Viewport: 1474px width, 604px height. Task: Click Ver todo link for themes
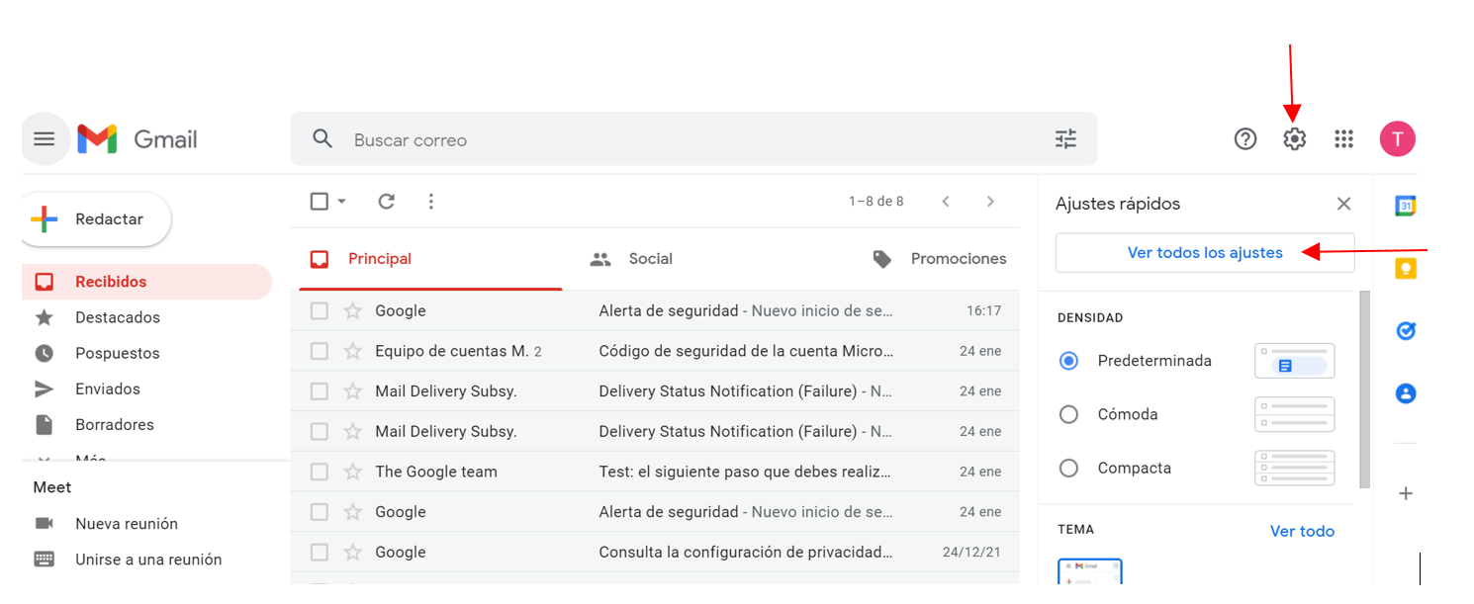pos(1302,532)
